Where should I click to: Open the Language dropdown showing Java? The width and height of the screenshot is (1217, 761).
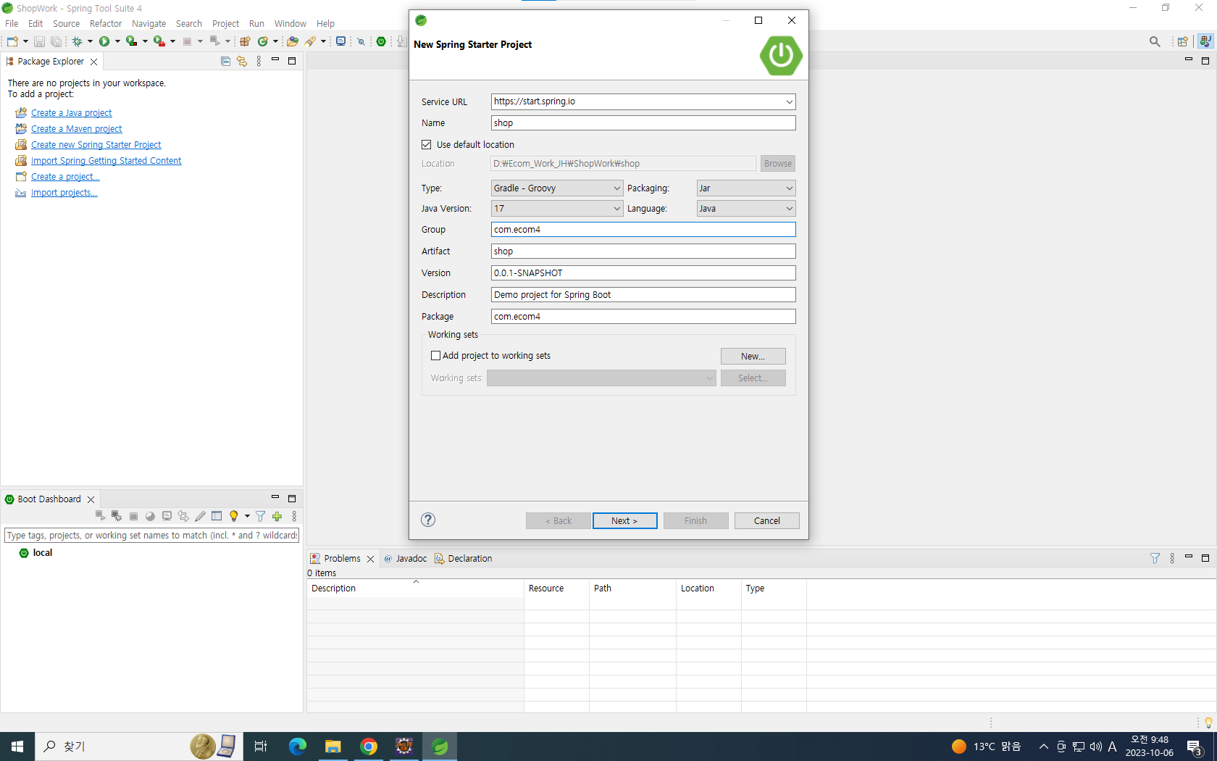746,209
